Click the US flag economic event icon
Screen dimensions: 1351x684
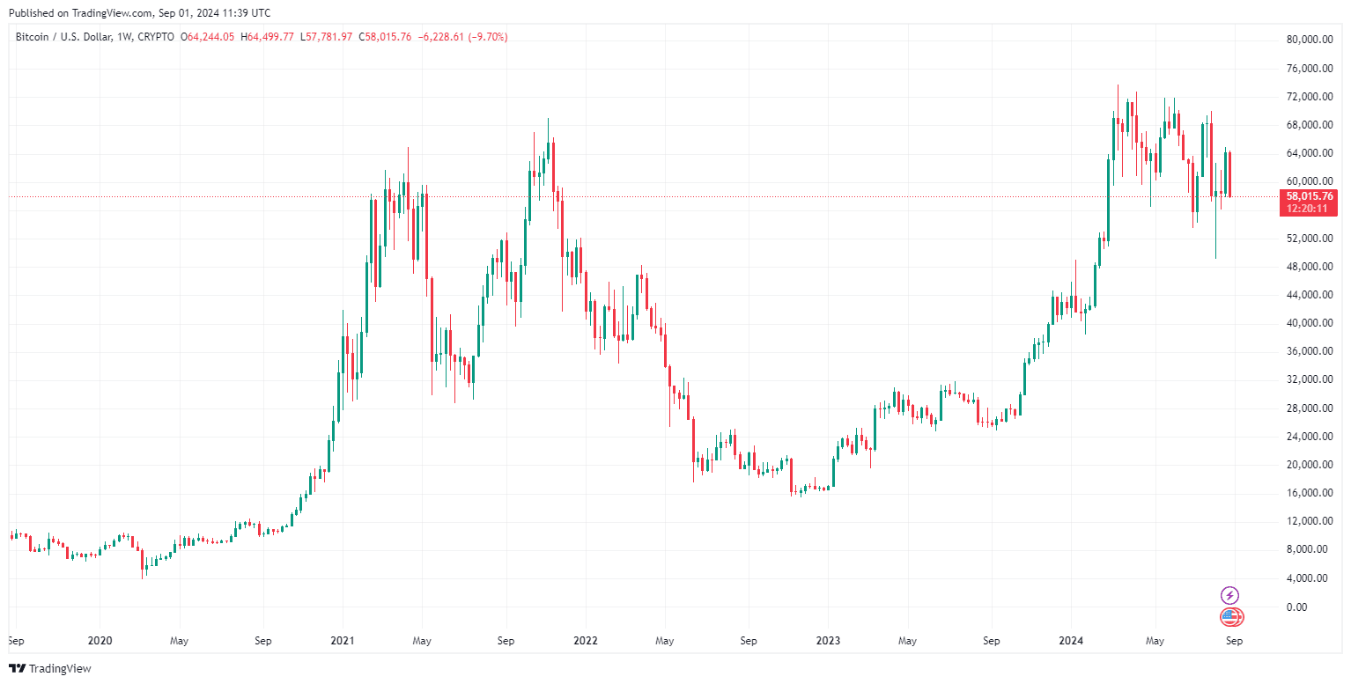pos(1230,617)
